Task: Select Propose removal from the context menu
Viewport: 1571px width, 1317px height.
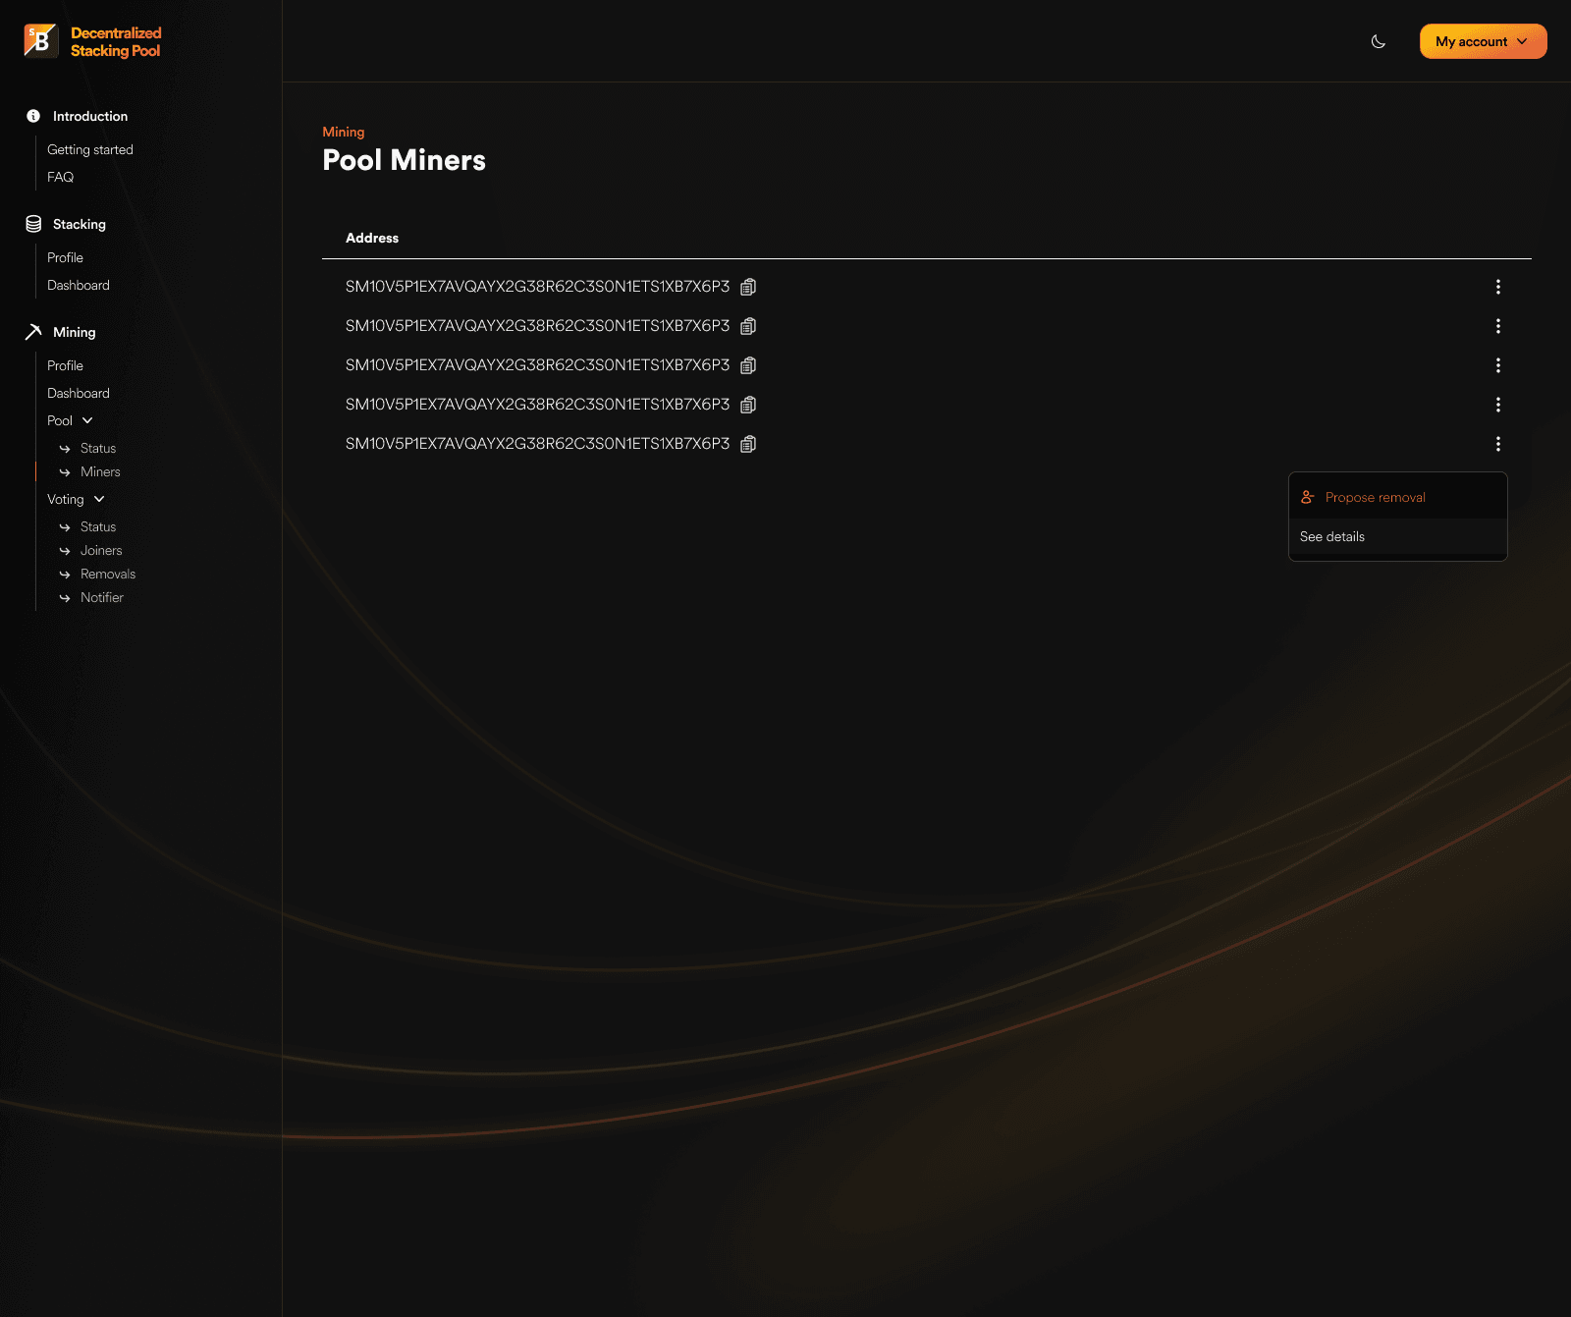Action: 1376,497
